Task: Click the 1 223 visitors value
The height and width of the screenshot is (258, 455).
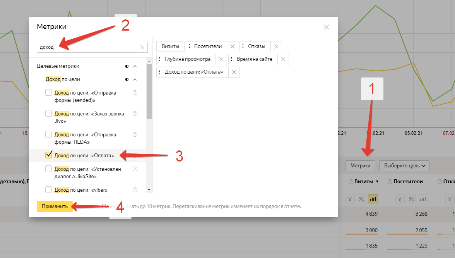Action: (421, 246)
